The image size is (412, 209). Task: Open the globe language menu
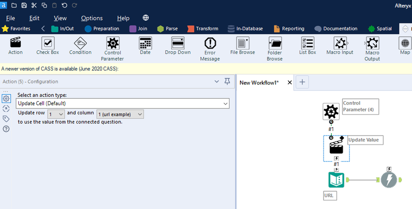[x=145, y=18]
